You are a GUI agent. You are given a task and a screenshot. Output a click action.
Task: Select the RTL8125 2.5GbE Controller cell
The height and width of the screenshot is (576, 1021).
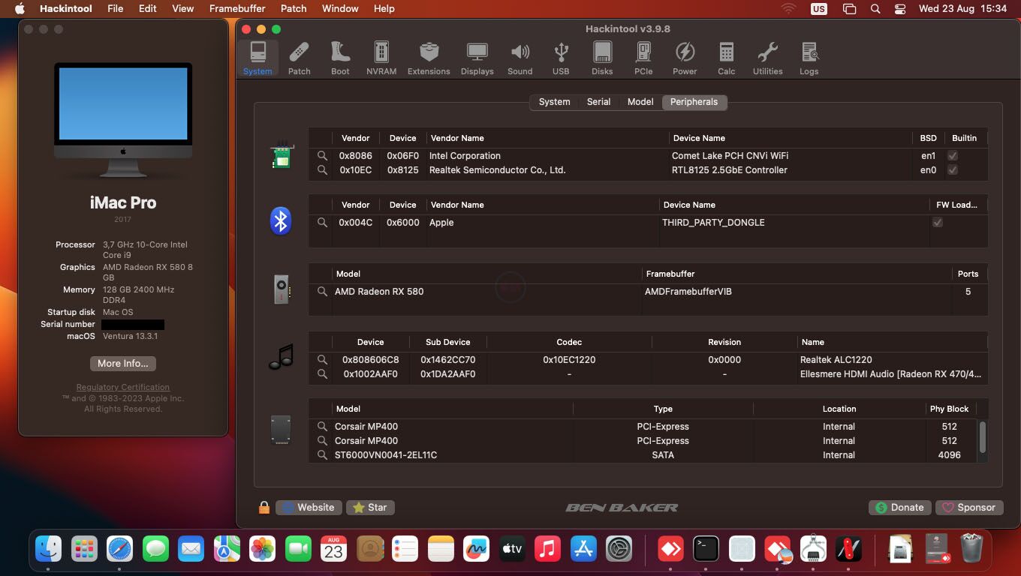730,169
